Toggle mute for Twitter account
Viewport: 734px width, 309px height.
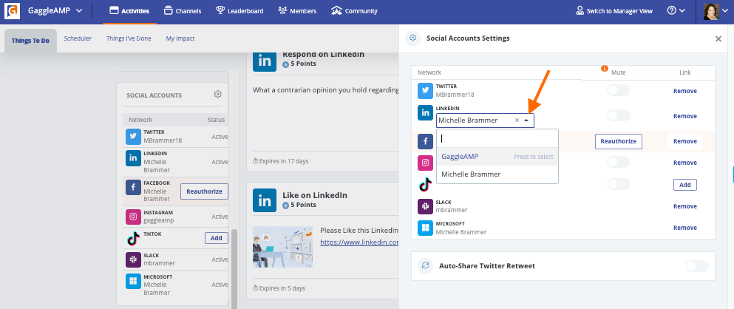(619, 90)
